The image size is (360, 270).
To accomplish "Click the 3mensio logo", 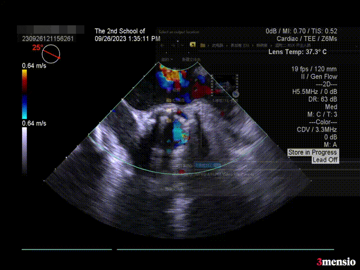I will tap(335, 262).
